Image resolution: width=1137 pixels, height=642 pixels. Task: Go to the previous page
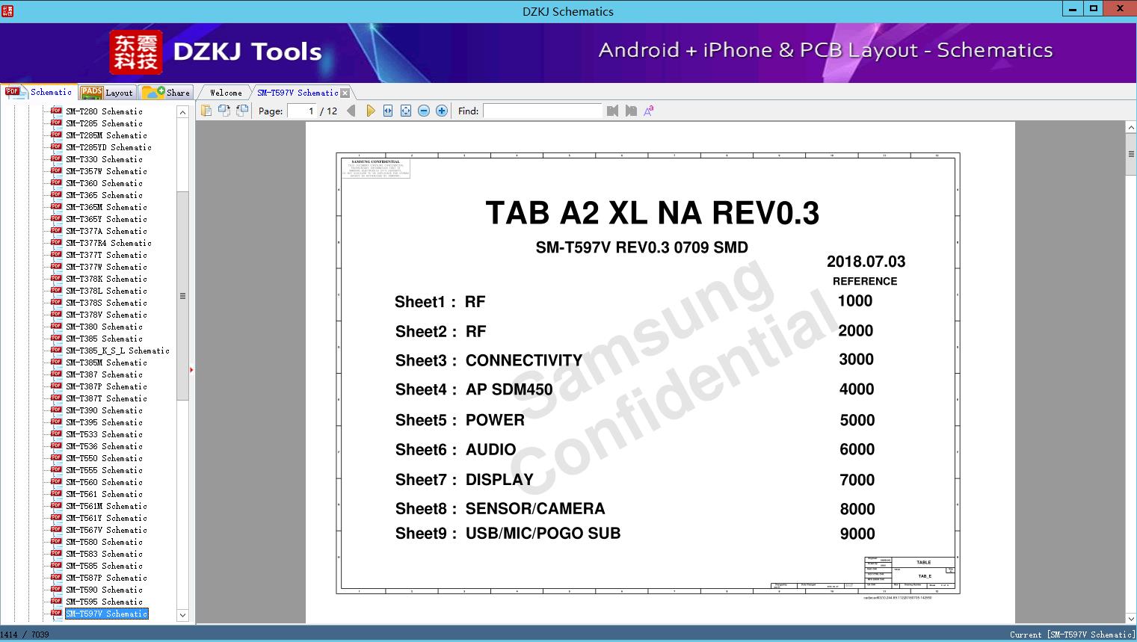(x=351, y=111)
